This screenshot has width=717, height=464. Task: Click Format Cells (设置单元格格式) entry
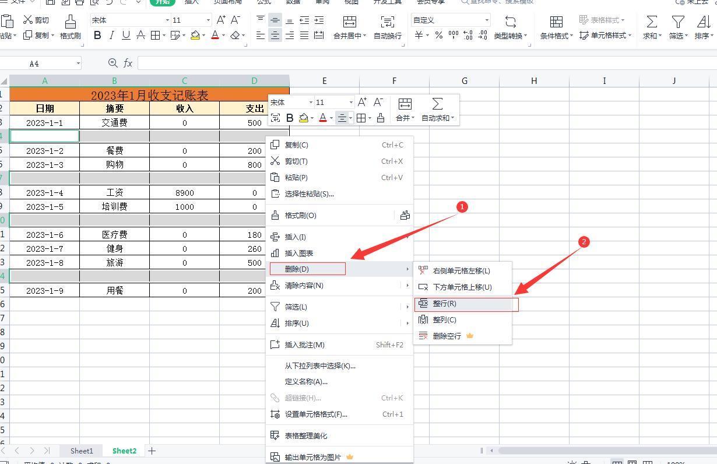[x=339, y=414]
